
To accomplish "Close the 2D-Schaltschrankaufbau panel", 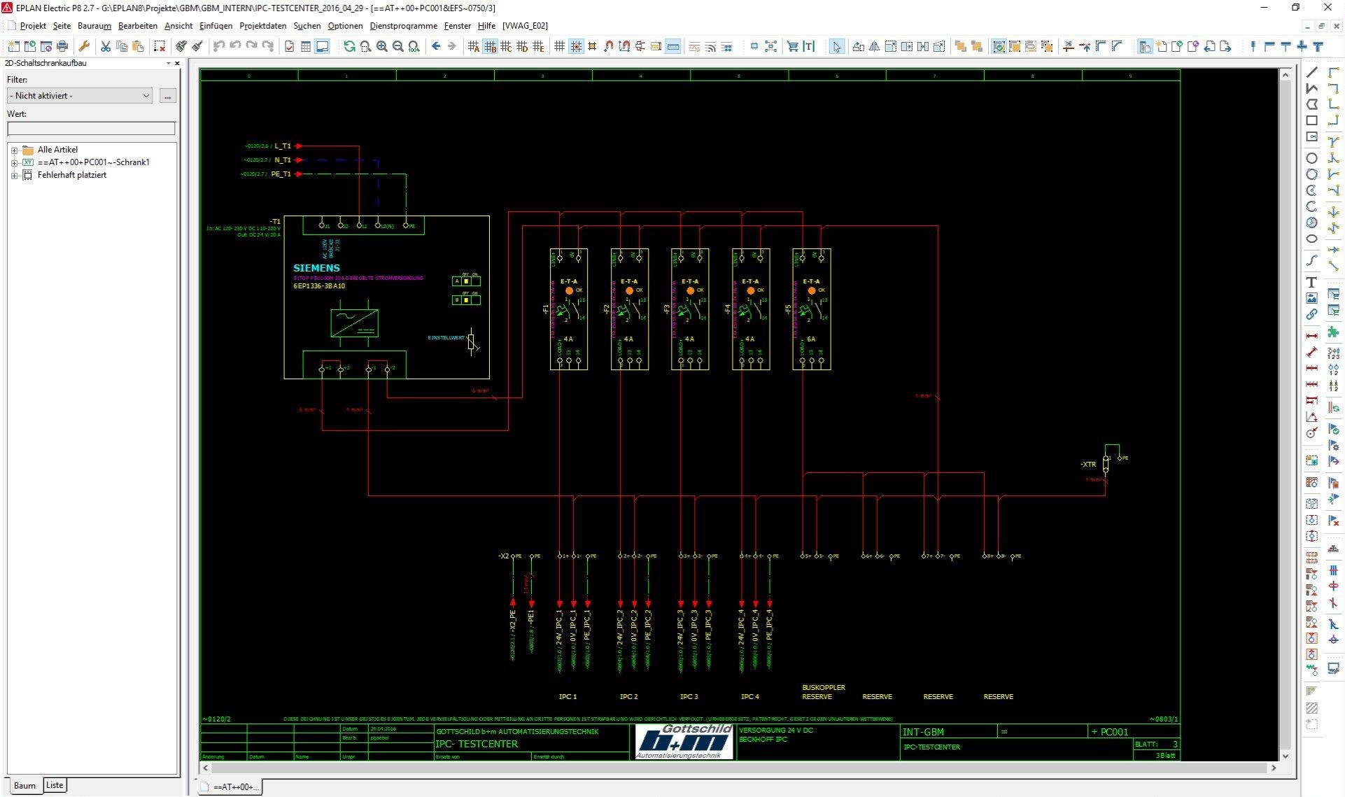I will [177, 63].
